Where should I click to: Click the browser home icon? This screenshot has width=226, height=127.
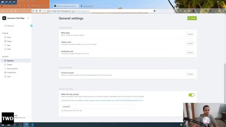pyautogui.click(x=16, y=11)
